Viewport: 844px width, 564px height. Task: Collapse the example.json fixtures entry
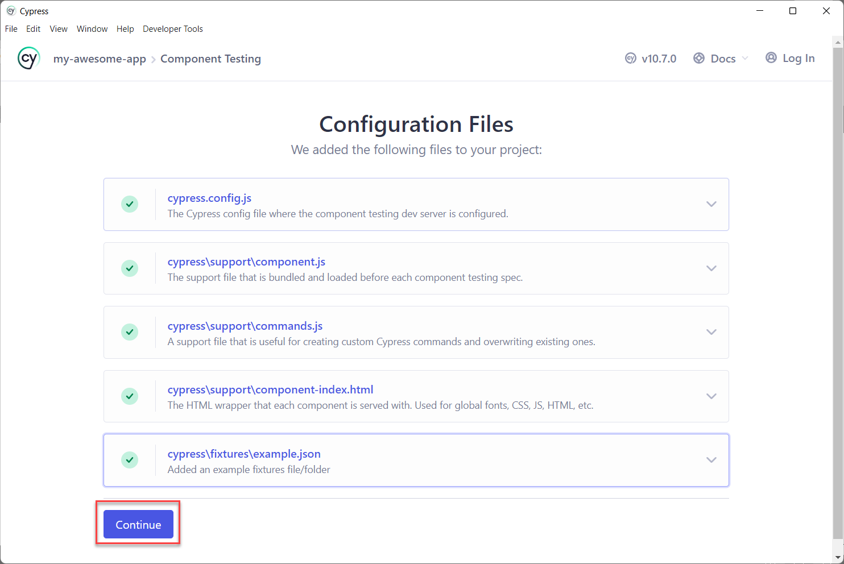(711, 459)
